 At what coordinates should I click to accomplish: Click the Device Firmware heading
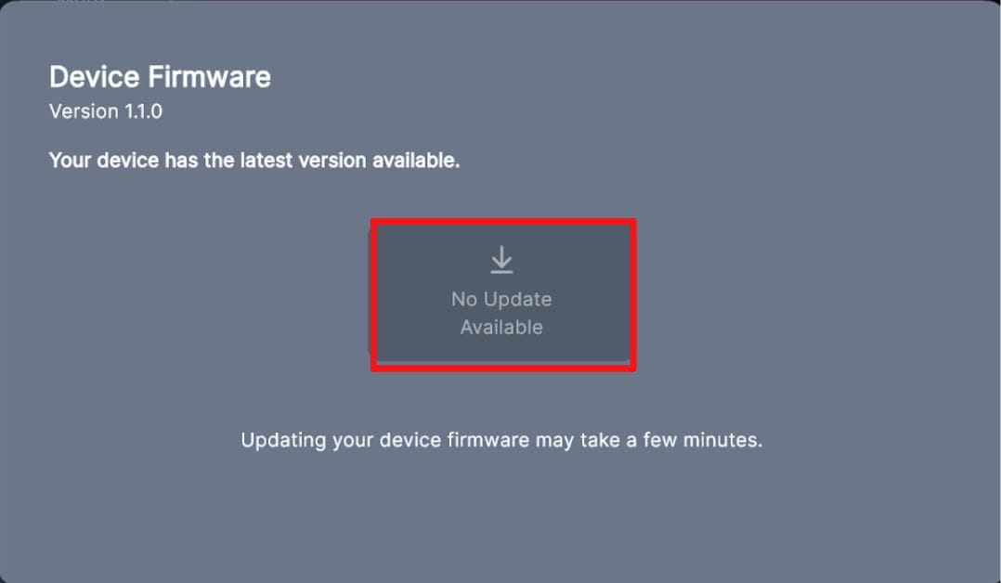coord(161,77)
